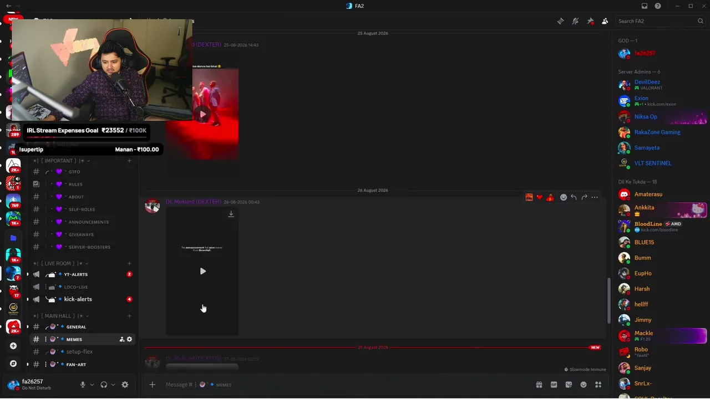The image size is (710, 399).
Task: Switch to the GENERAL channel
Action: [x=82, y=327]
